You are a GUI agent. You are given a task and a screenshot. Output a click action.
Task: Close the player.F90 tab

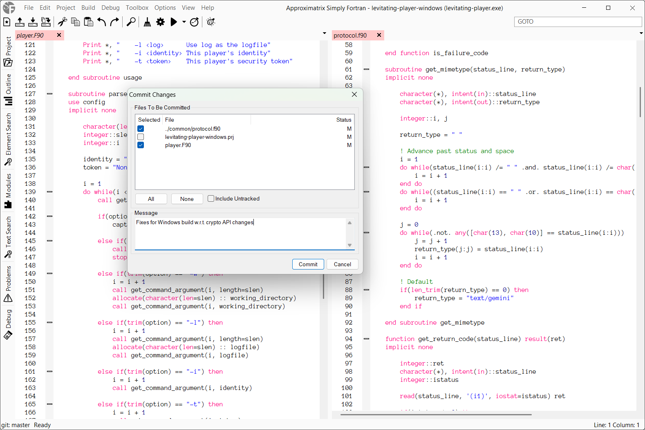click(59, 35)
